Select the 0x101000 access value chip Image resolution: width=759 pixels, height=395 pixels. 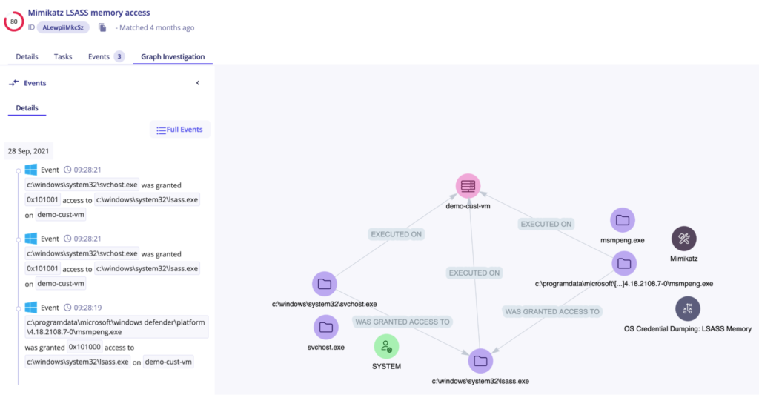(84, 347)
